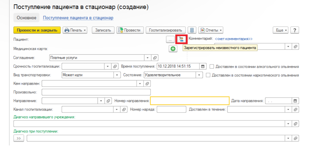Click the Диагноз при поступлении input

(156, 138)
